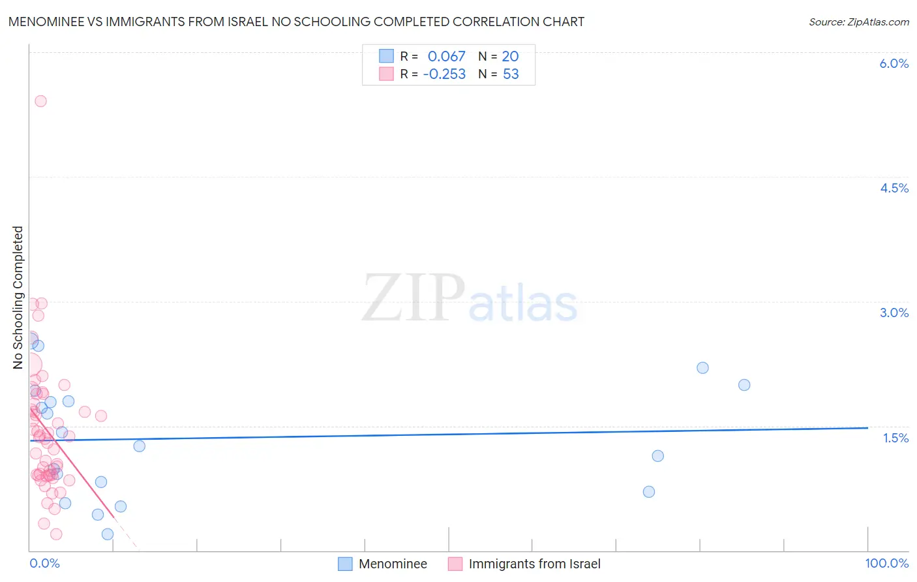This screenshot has height=582, width=917.
Task: Click the pink swatch beside R = -0.253
Action: (386, 74)
